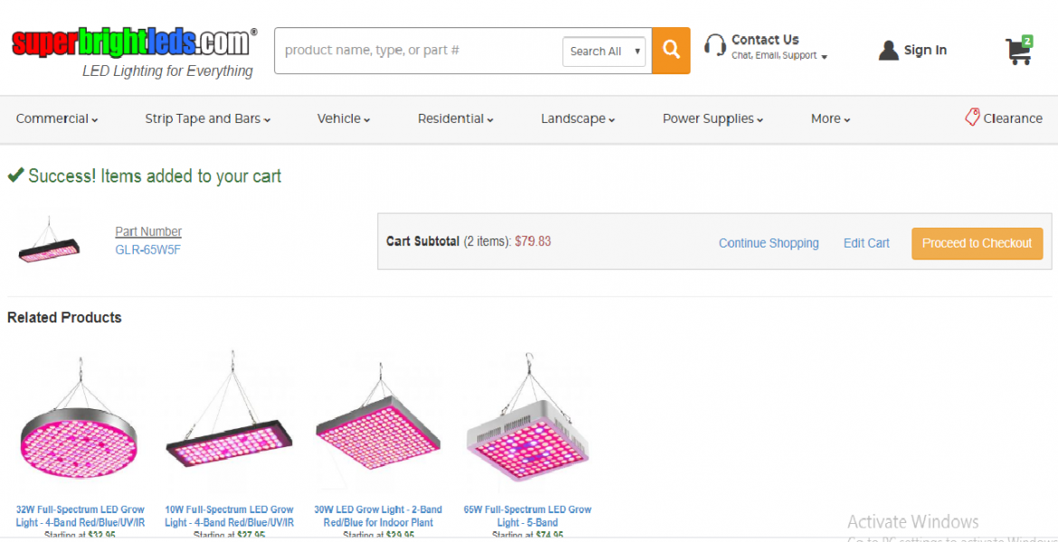Expand the Vehicle menu
This screenshot has width=1058, height=542.
344,118
